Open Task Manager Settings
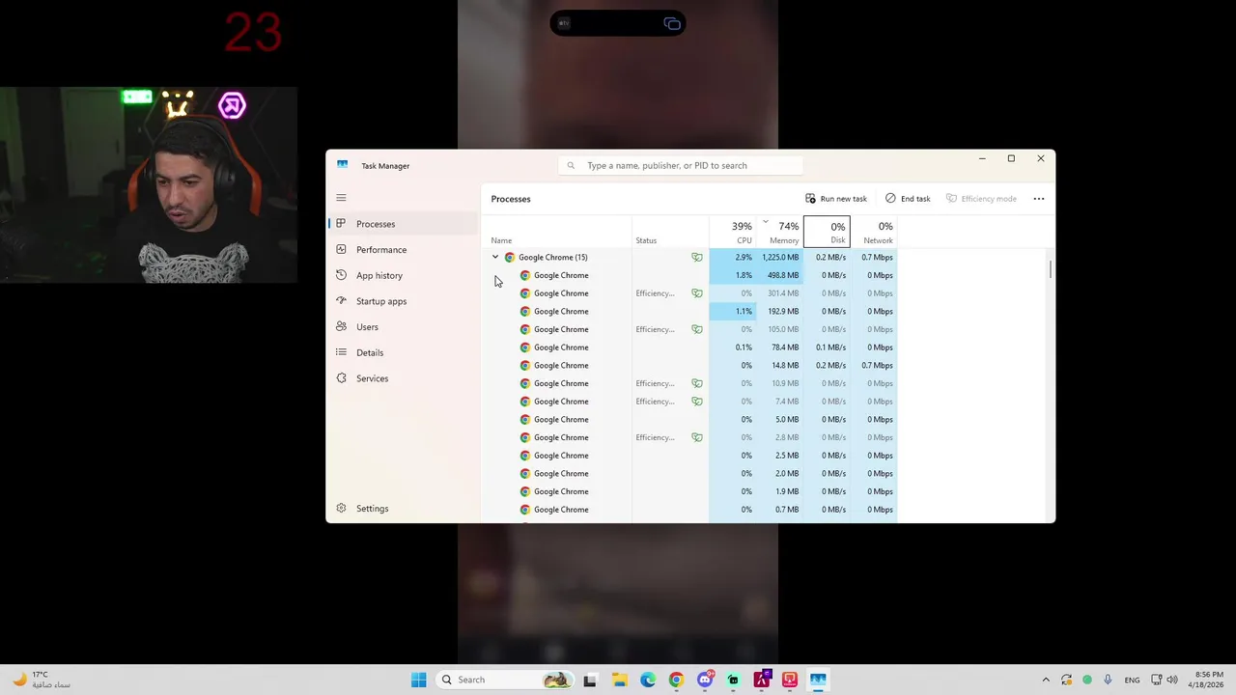 (x=402, y=509)
